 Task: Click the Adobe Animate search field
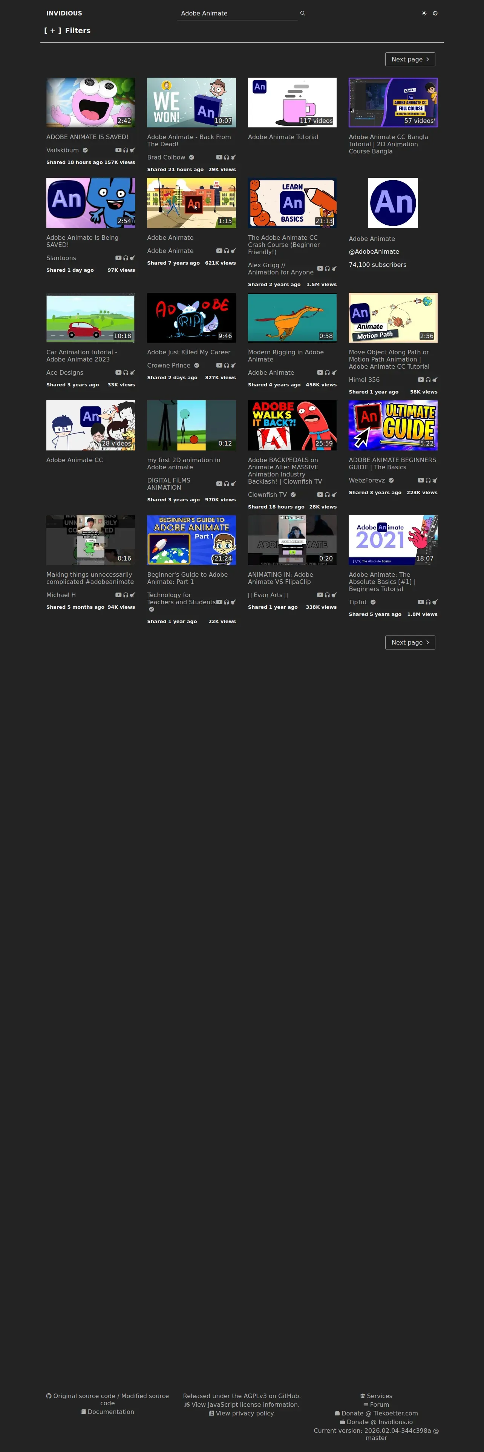click(x=237, y=13)
